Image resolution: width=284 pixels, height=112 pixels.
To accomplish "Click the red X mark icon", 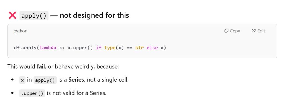I will 12,15.
